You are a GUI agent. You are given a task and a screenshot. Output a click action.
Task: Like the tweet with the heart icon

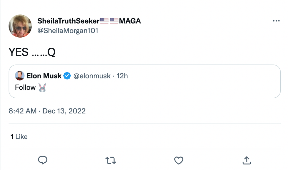[x=179, y=160]
